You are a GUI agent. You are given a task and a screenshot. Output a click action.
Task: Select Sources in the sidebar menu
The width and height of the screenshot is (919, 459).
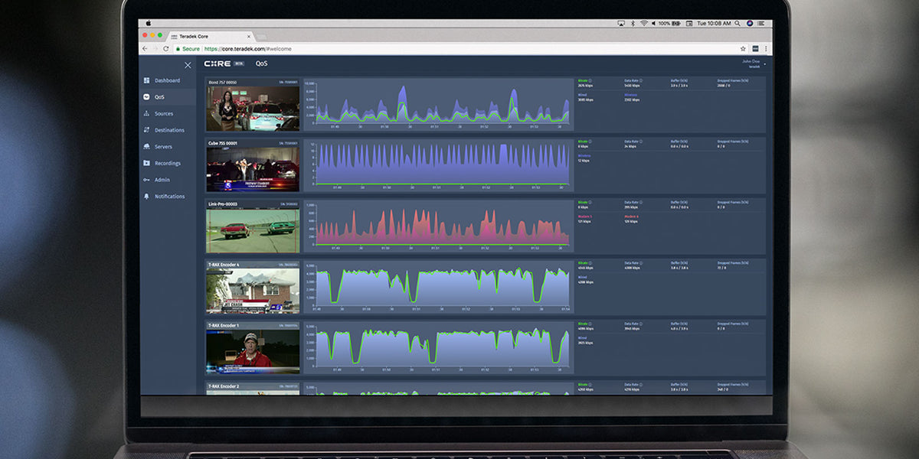pos(164,113)
